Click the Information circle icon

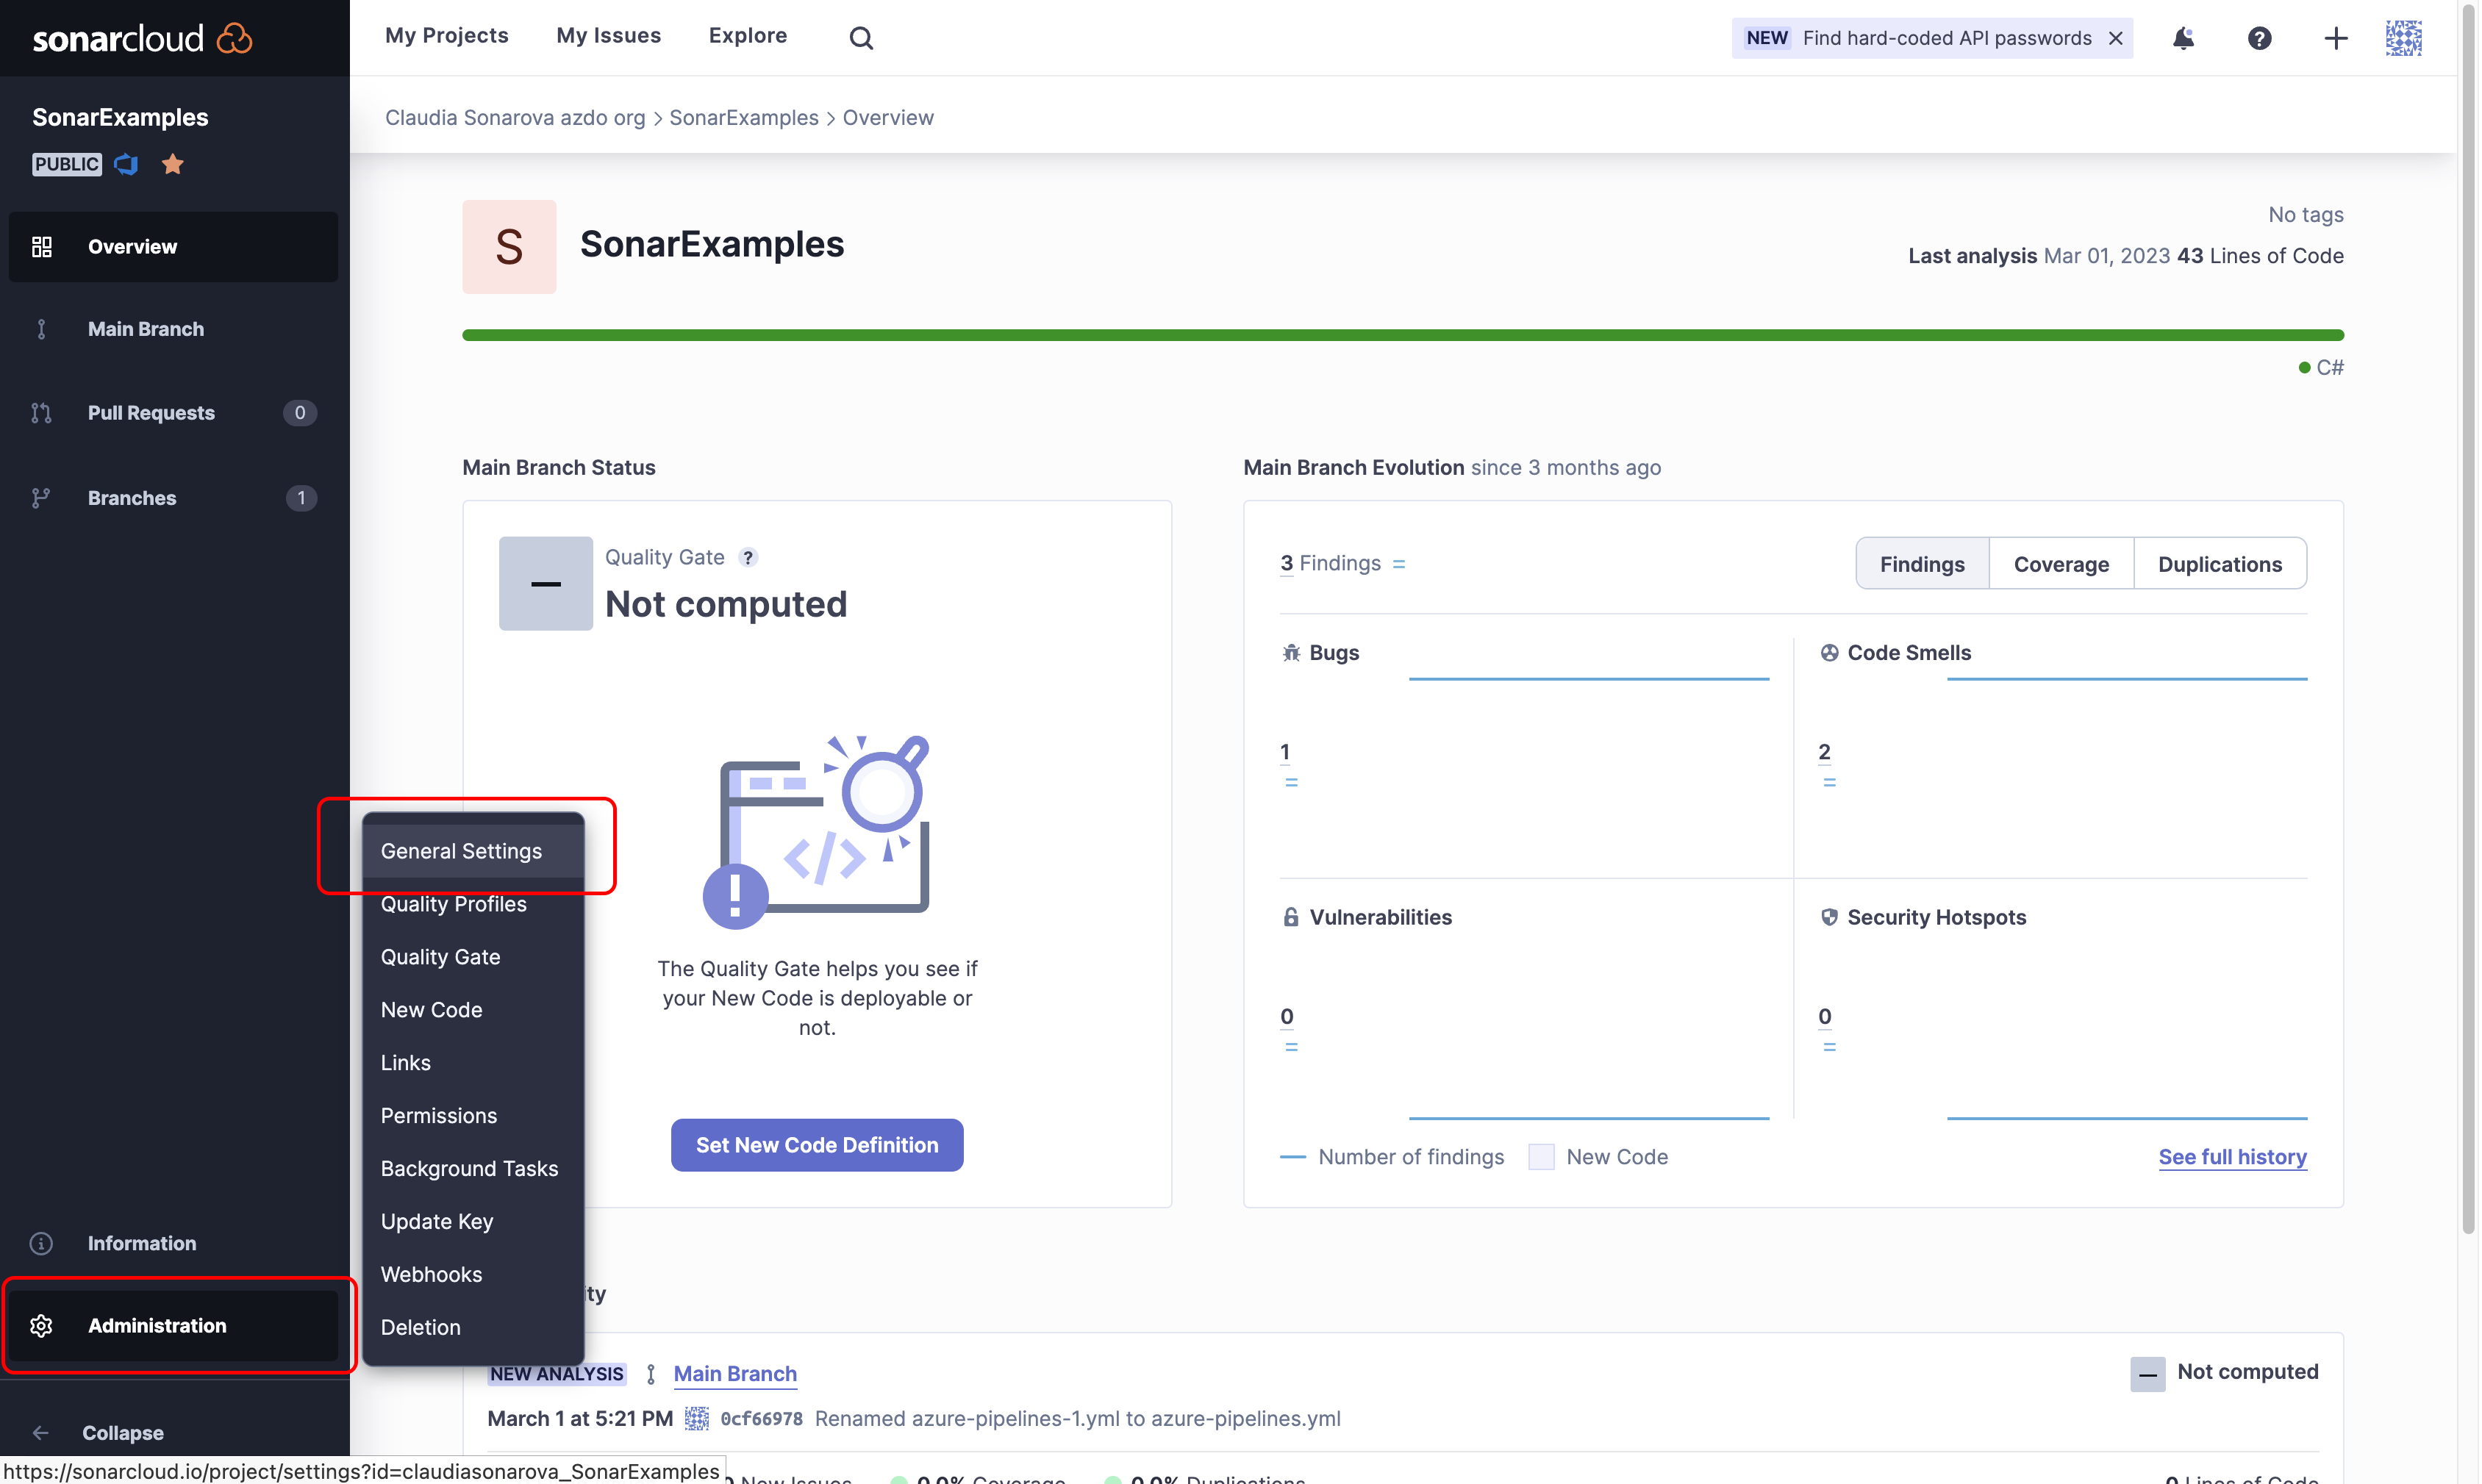pyautogui.click(x=42, y=1243)
